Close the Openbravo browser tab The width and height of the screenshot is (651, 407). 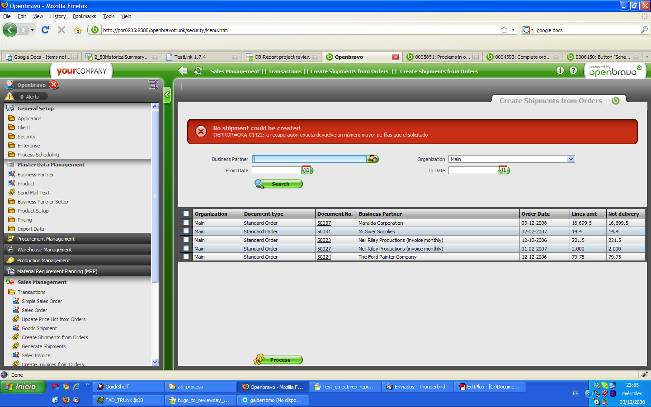pyautogui.click(x=396, y=57)
